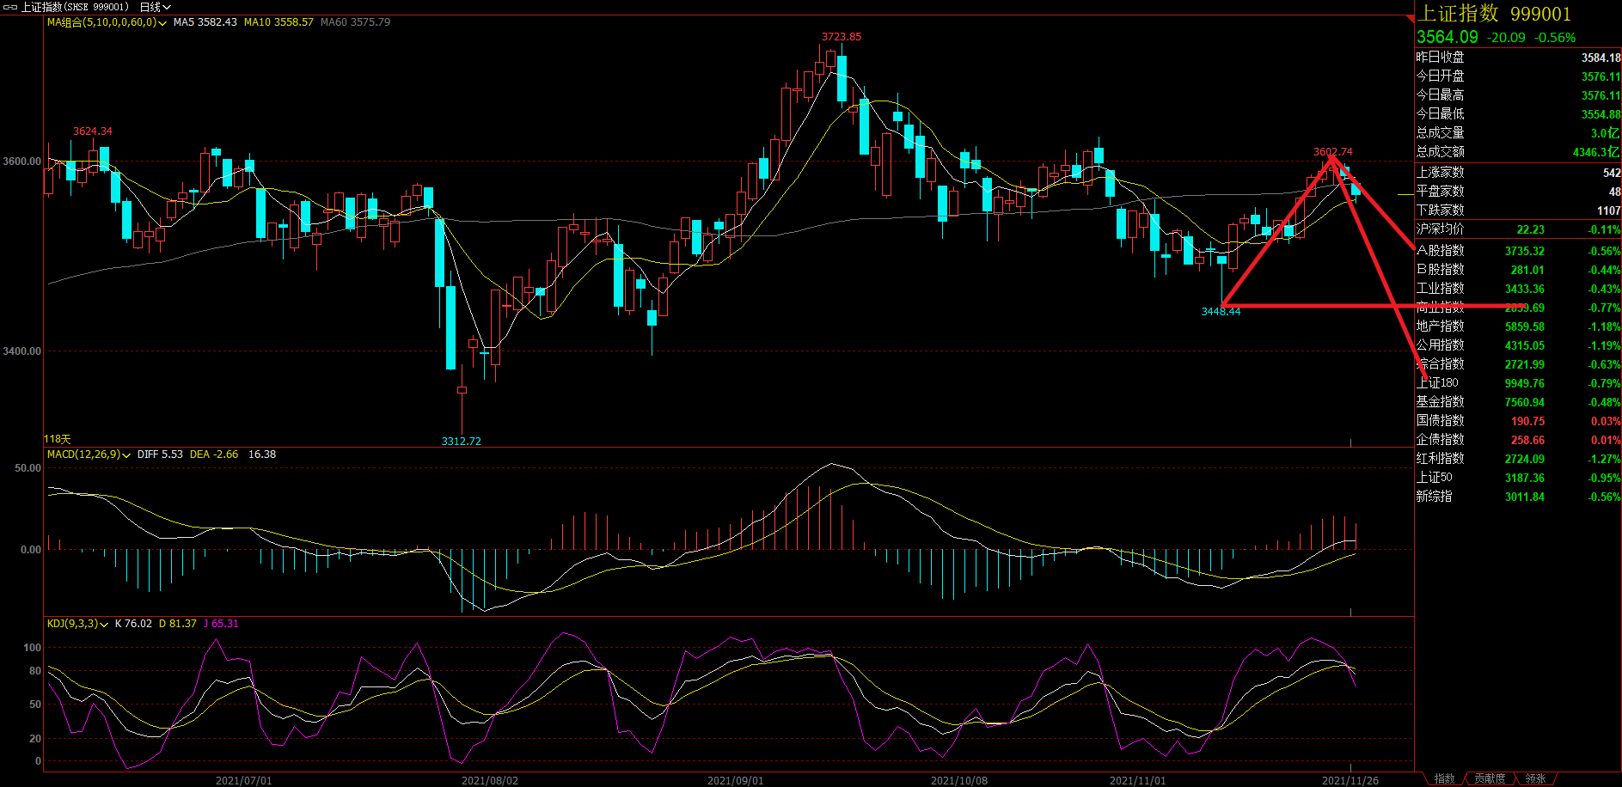Click the 118天 day count label
The height and width of the screenshot is (787, 1622).
click(x=58, y=439)
